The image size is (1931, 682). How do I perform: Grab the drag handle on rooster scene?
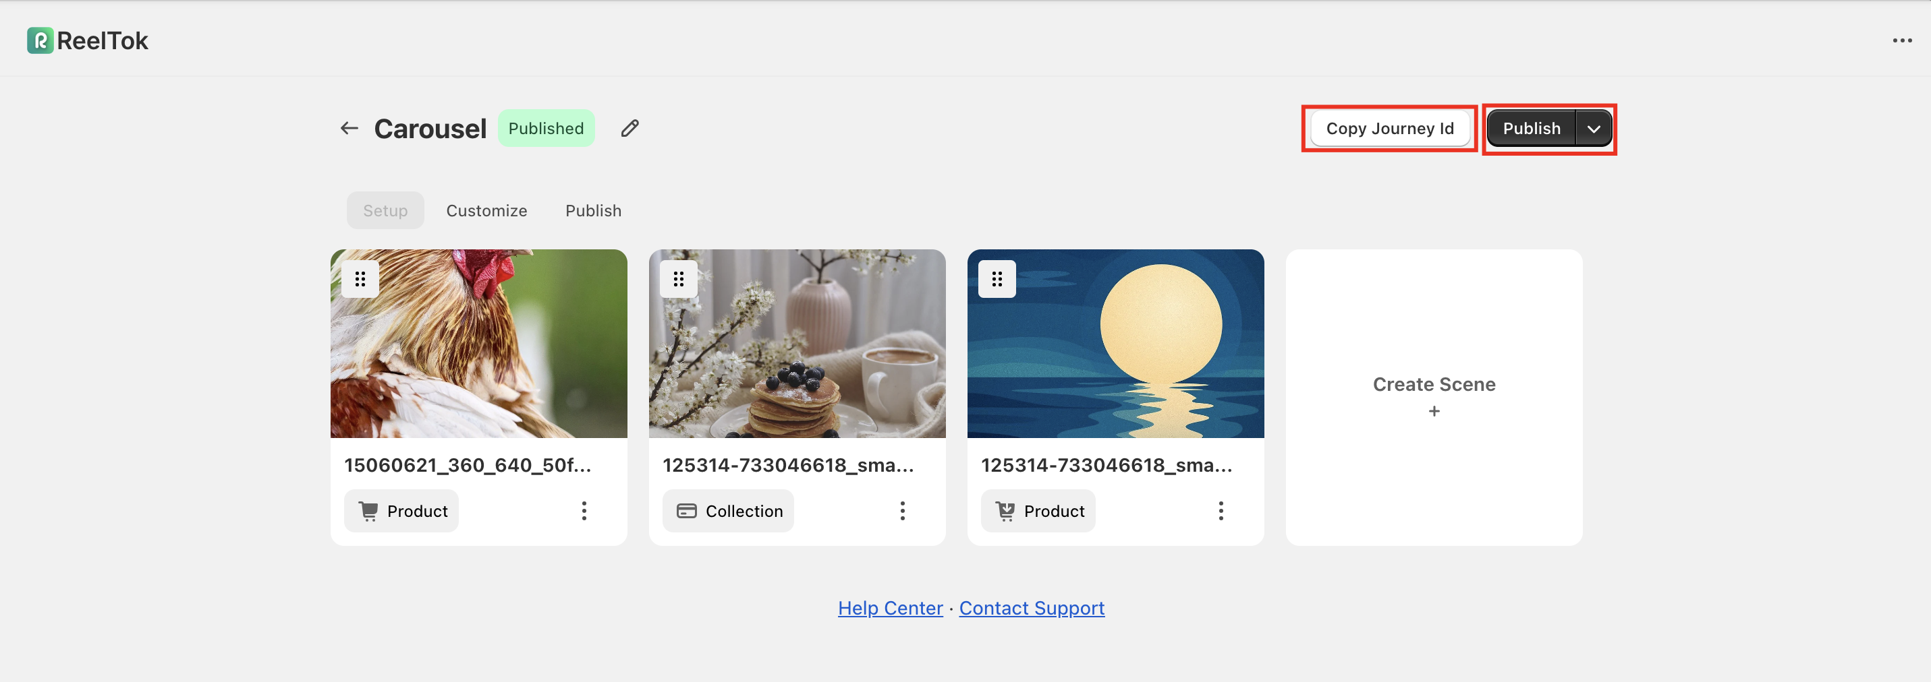click(x=360, y=279)
